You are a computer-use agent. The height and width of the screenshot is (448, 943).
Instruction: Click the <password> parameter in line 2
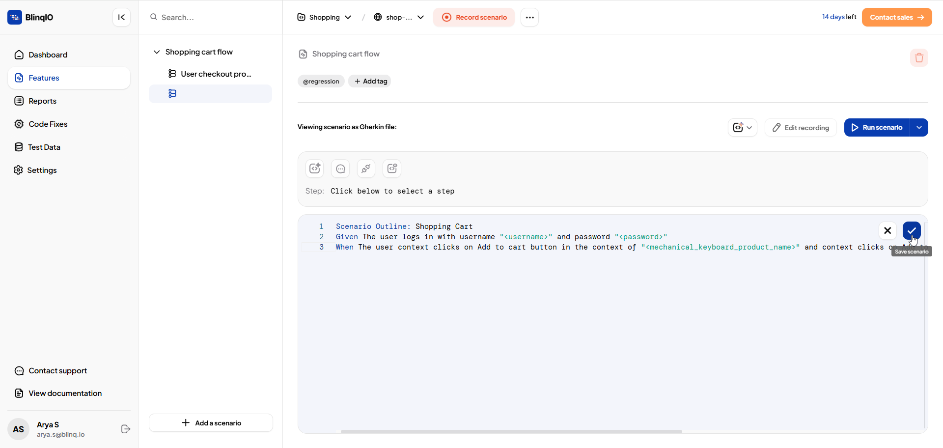click(x=641, y=237)
